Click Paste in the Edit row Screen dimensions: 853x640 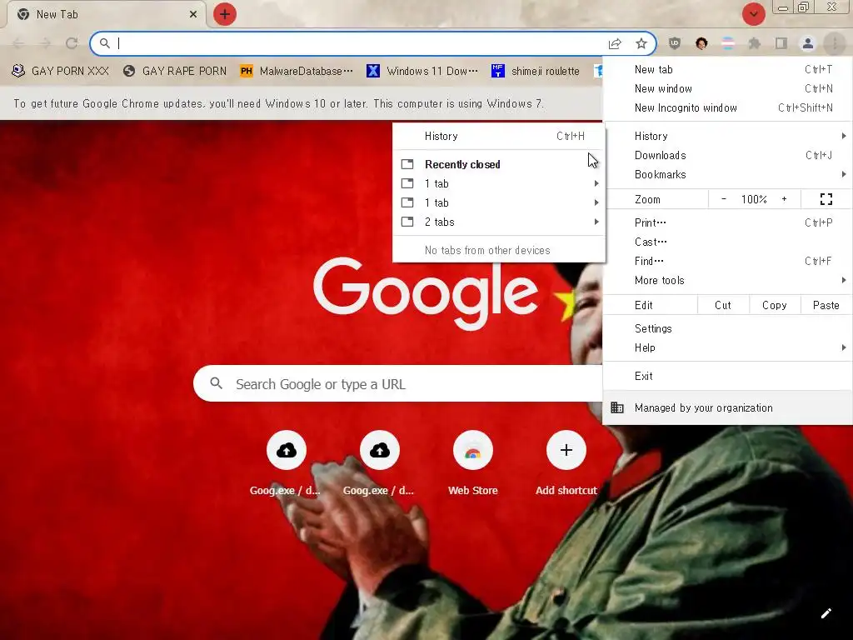826,305
